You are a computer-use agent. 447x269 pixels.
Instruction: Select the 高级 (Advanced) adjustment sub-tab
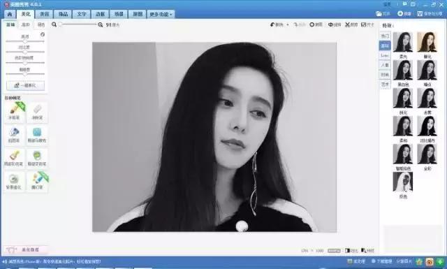(26, 25)
